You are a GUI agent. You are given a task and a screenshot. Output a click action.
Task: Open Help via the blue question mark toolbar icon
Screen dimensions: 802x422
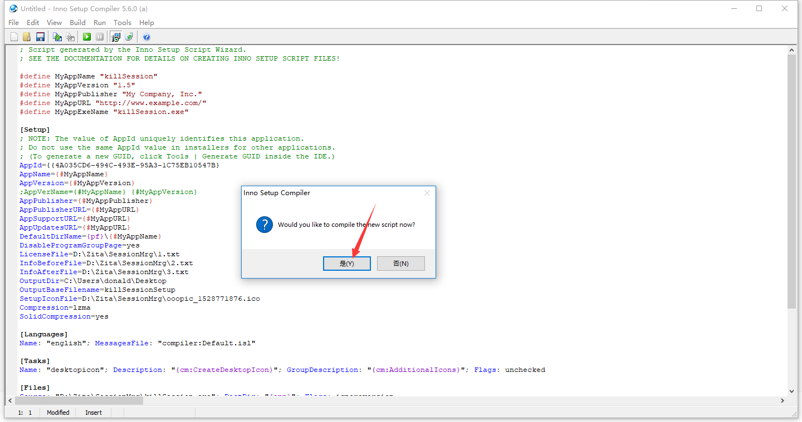point(146,37)
